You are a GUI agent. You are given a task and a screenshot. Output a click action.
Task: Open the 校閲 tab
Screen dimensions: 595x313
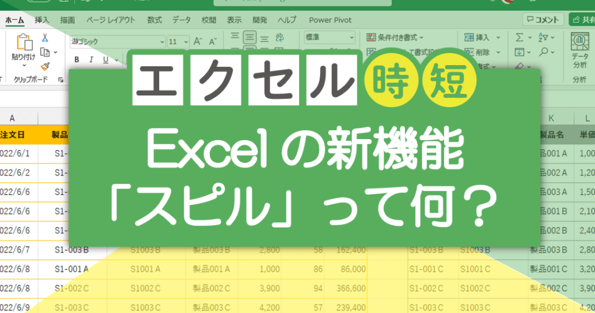click(x=209, y=20)
